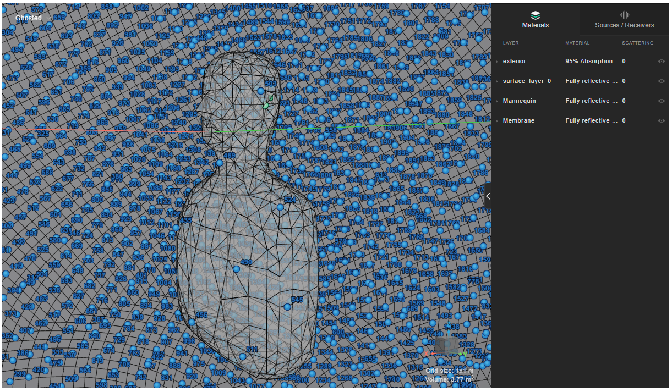The width and height of the screenshot is (672, 392).
Task: Edit Mannequin scattering value 0
Action: tap(624, 101)
